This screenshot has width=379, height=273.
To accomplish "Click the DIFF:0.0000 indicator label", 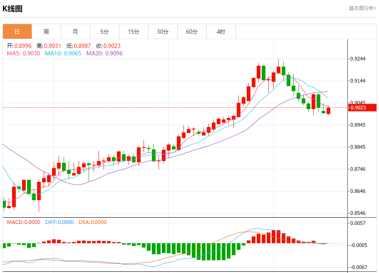I will 59,222.
